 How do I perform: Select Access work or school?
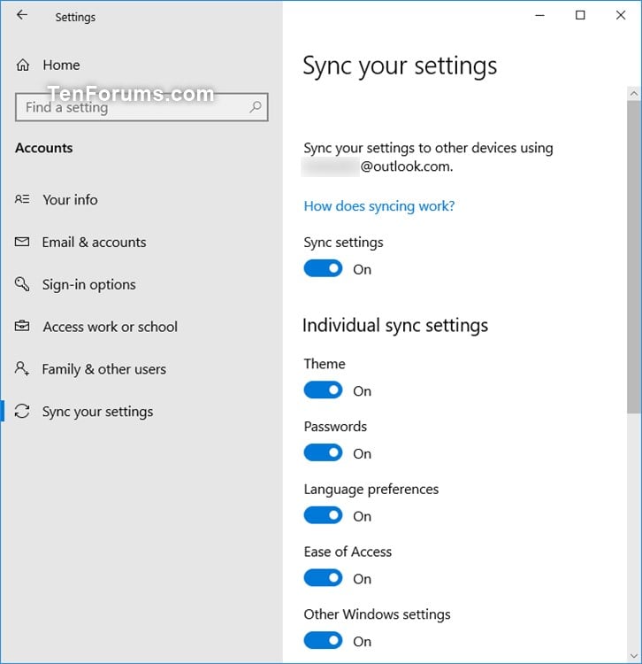110,327
